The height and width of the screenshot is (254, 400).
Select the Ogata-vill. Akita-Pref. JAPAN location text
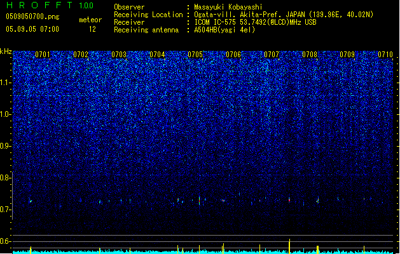(284, 15)
